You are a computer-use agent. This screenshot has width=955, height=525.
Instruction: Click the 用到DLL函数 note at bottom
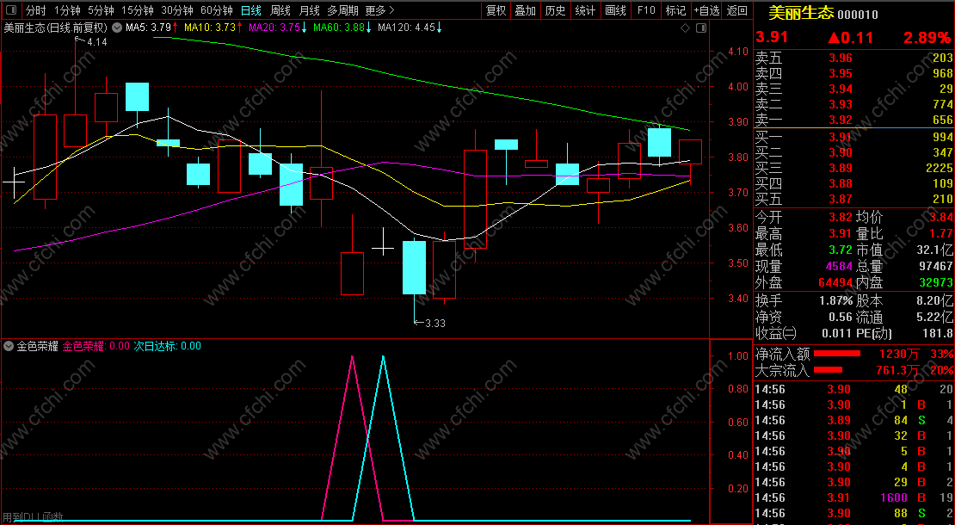pyautogui.click(x=33, y=516)
